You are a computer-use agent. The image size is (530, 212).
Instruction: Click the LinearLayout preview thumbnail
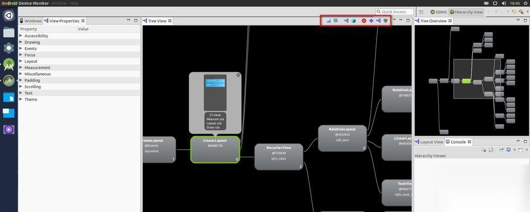(215, 93)
